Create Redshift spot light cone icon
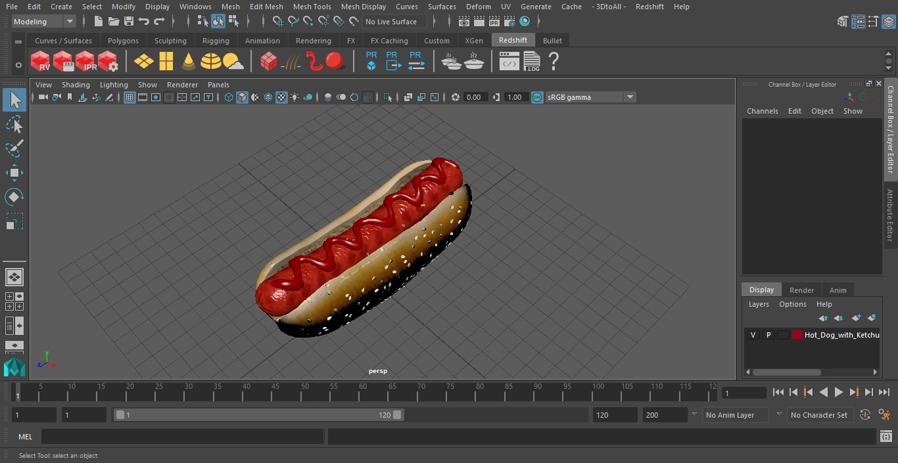 pos(189,62)
